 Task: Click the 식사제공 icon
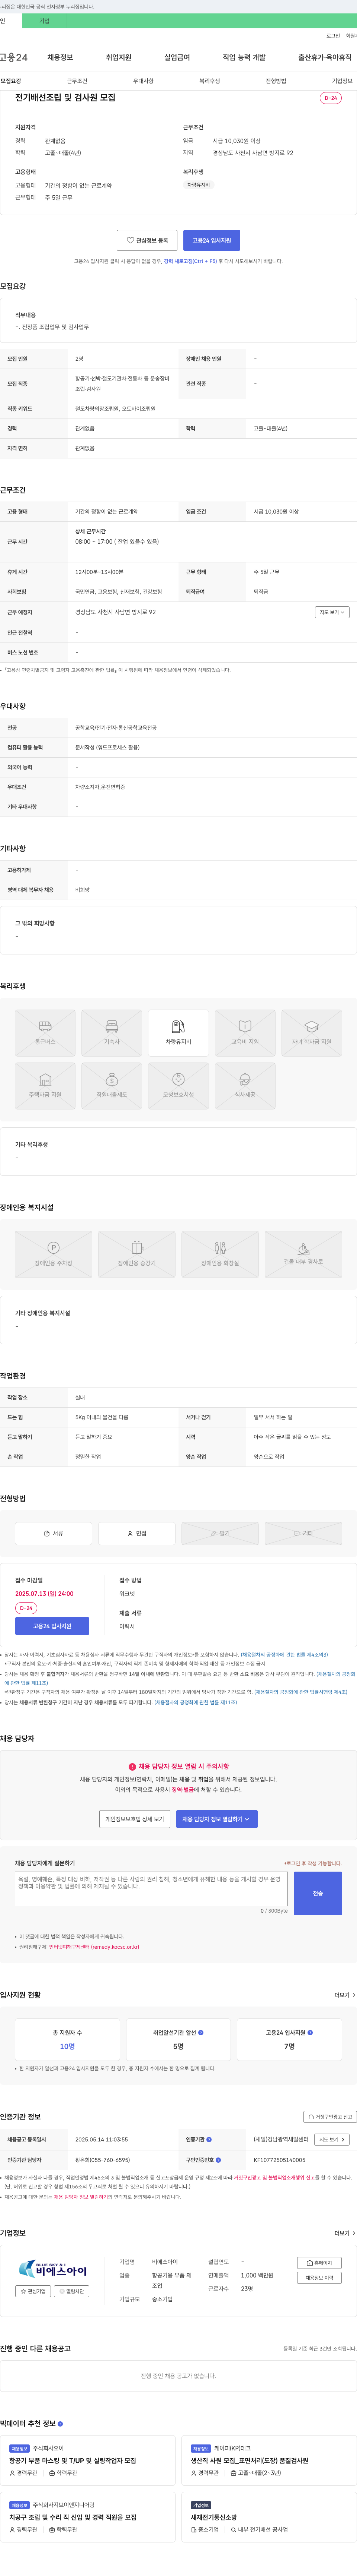[x=245, y=1086]
